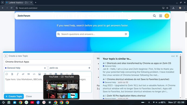187x105 pixels.
Task: Bookmark this page with star icon
Action: pos(167,8)
